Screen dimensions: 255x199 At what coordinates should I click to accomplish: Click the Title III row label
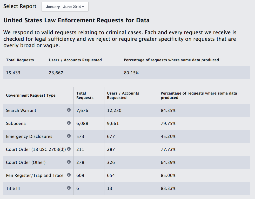(13, 188)
